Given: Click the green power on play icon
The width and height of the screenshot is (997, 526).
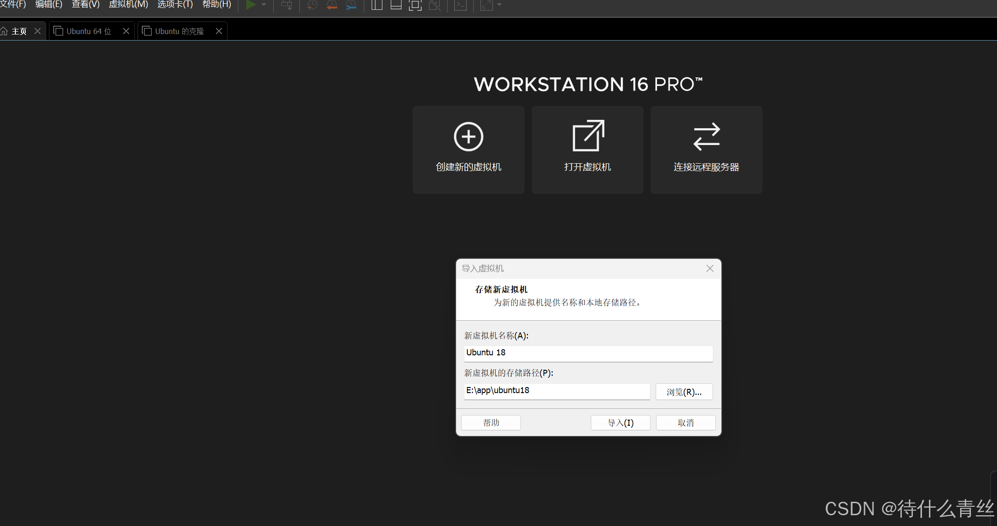Looking at the screenshot, I should [250, 5].
